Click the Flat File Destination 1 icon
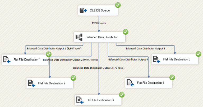The image size is (203, 107). click(x=7, y=59)
